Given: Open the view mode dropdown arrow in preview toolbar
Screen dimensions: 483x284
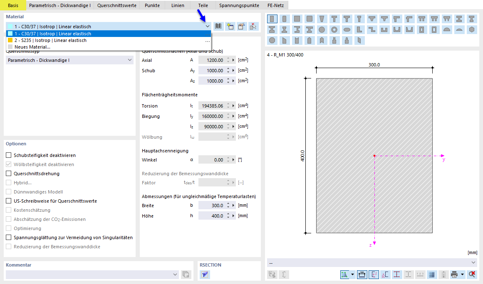Looking at the screenshot, I should (x=352, y=274).
